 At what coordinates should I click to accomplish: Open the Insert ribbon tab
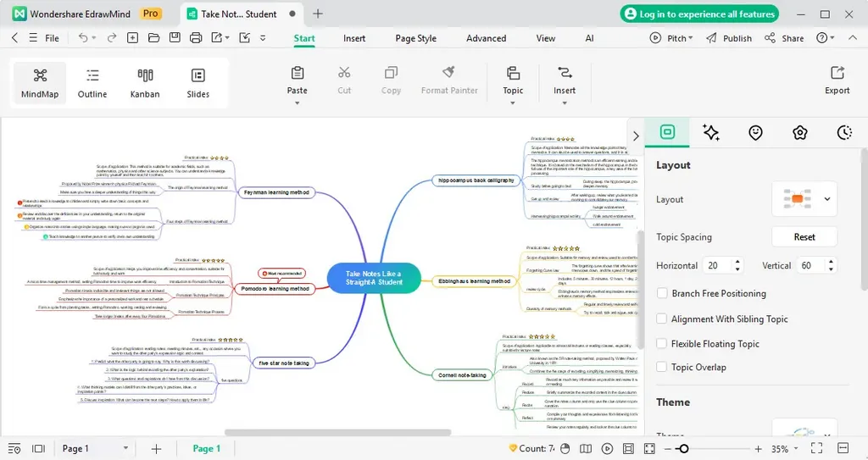354,38
